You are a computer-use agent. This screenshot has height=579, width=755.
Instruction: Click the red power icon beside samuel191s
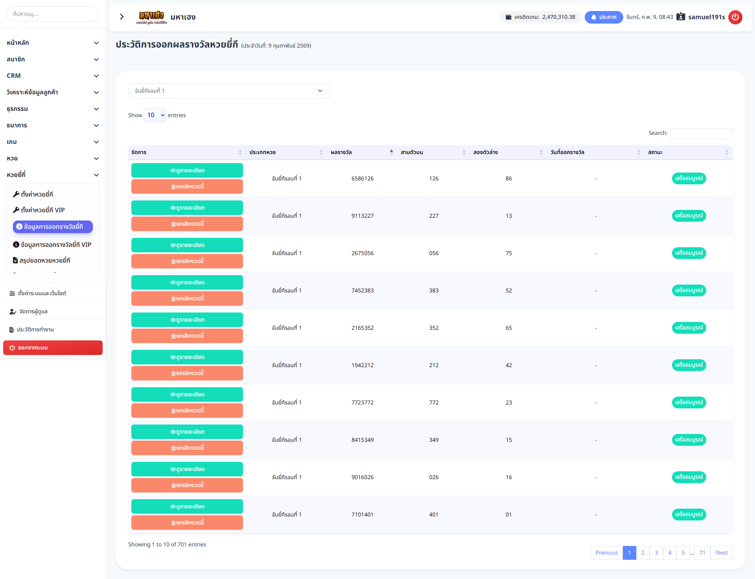coord(735,17)
